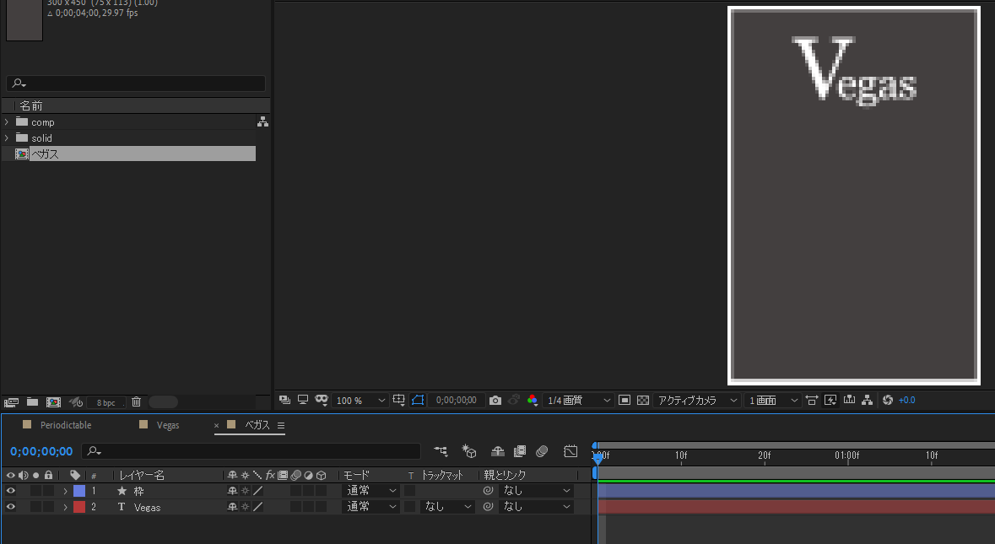995x544 pixels.
Task: Close the ベガス timeline tab
Action: coord(216,425)
